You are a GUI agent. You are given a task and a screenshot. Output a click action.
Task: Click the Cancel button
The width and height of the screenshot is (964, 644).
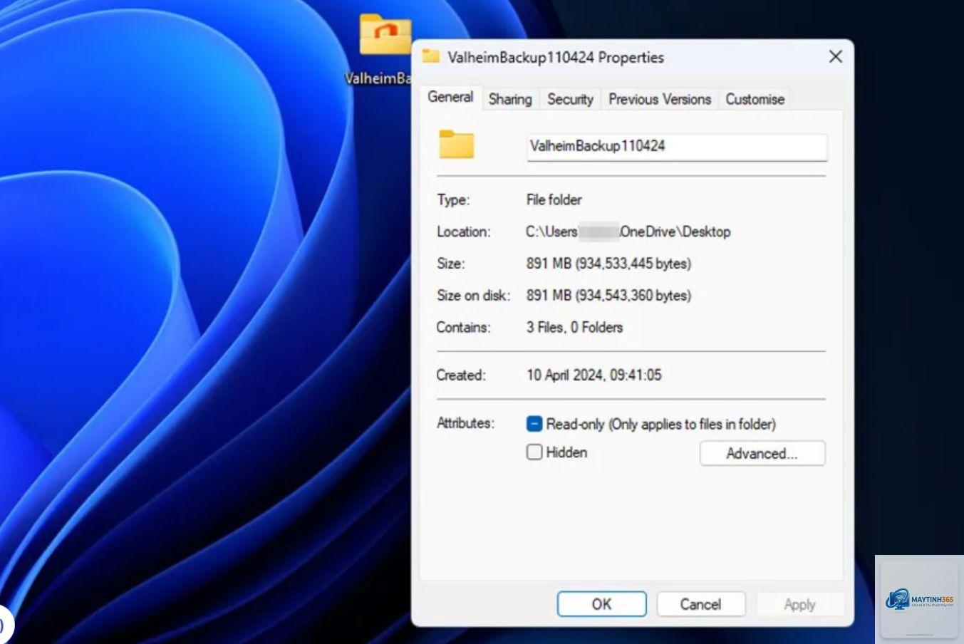pyautogui.click(x=700, y=604)
